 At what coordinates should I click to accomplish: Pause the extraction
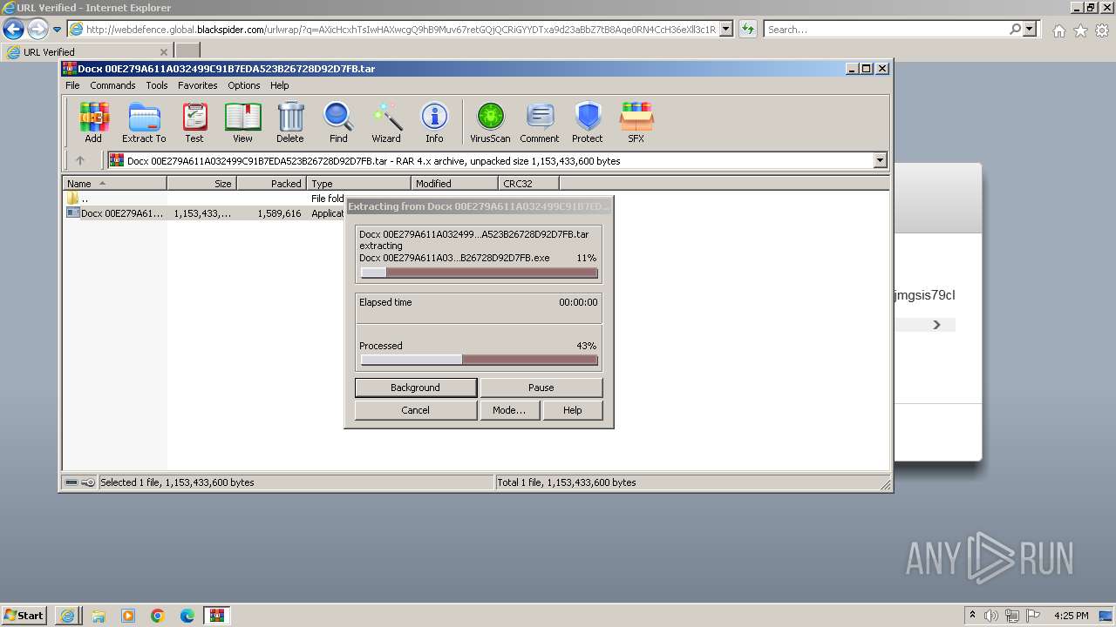(x=541, y=388)
